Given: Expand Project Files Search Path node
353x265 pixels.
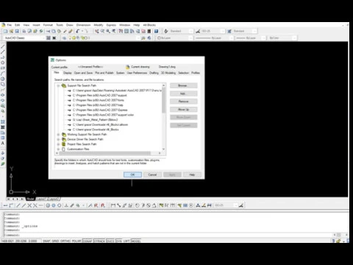Looking at the screenshot, I should 58,144.
